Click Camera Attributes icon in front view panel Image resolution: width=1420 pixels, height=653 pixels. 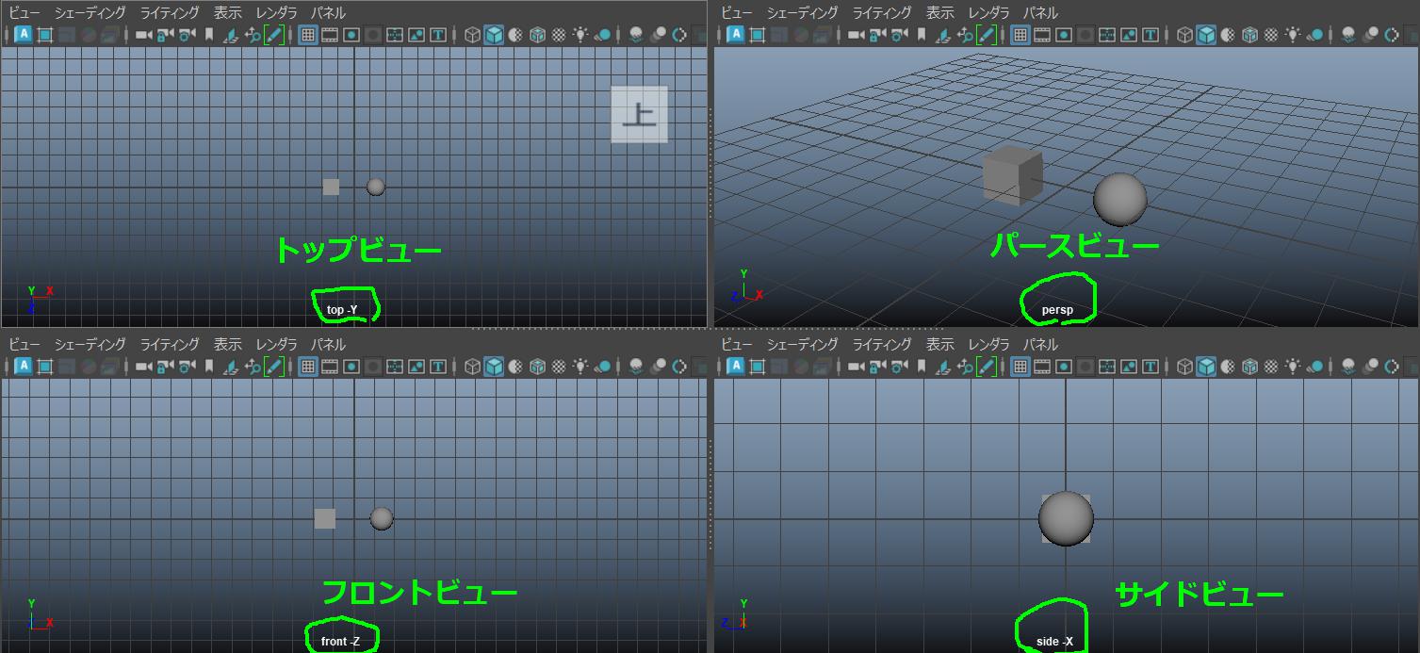[188, 367]
